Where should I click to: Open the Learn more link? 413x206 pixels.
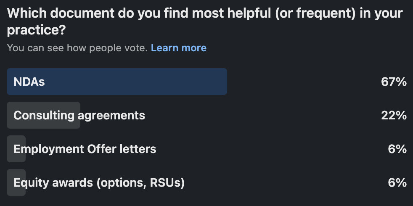pyautogui.click(x=178, y=48)
